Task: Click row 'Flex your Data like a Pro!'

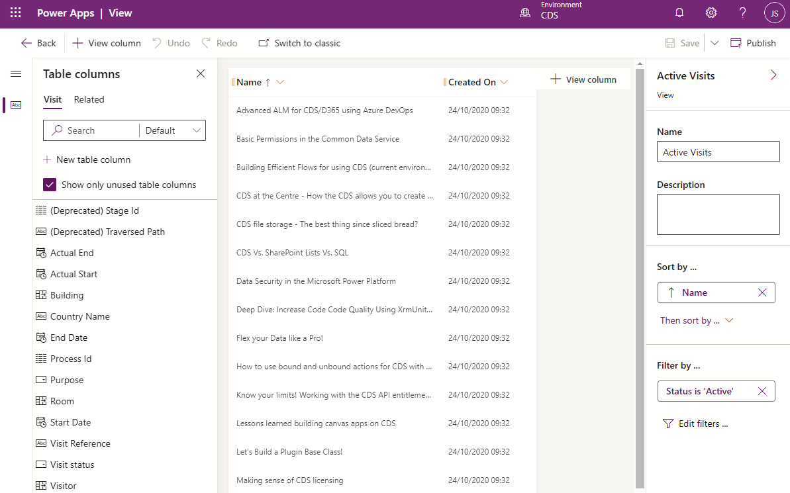Action: (x=382, y=338)
